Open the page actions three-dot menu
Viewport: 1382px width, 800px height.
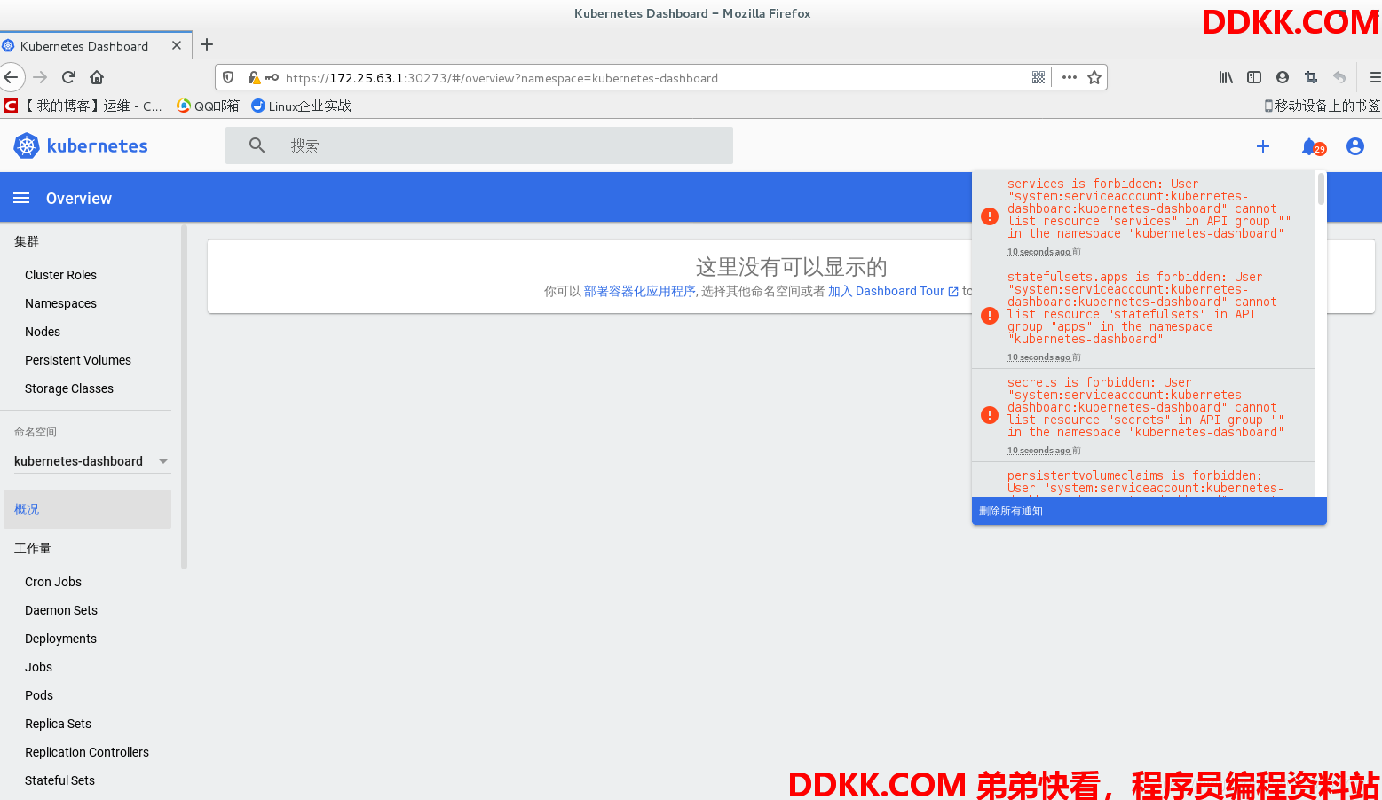pyautogui.click(x=1070, y=77)
